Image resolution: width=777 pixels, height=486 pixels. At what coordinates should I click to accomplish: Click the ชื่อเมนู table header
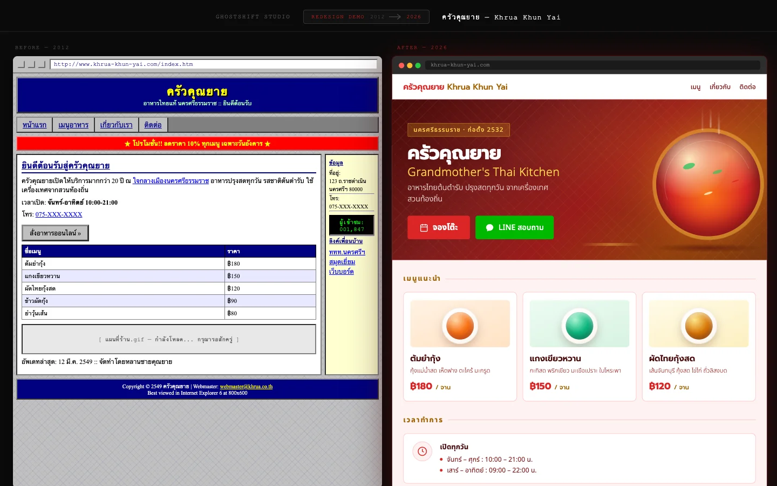[124, 251]
